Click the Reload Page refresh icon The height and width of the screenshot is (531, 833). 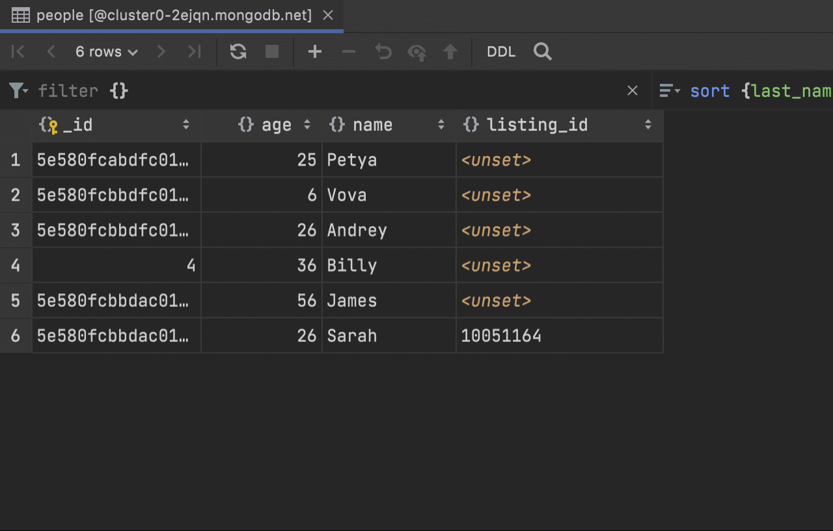click(x=238, y=52)
